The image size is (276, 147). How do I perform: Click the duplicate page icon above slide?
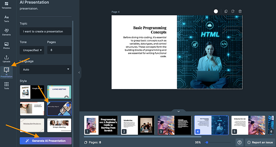(x=226, y=12)
